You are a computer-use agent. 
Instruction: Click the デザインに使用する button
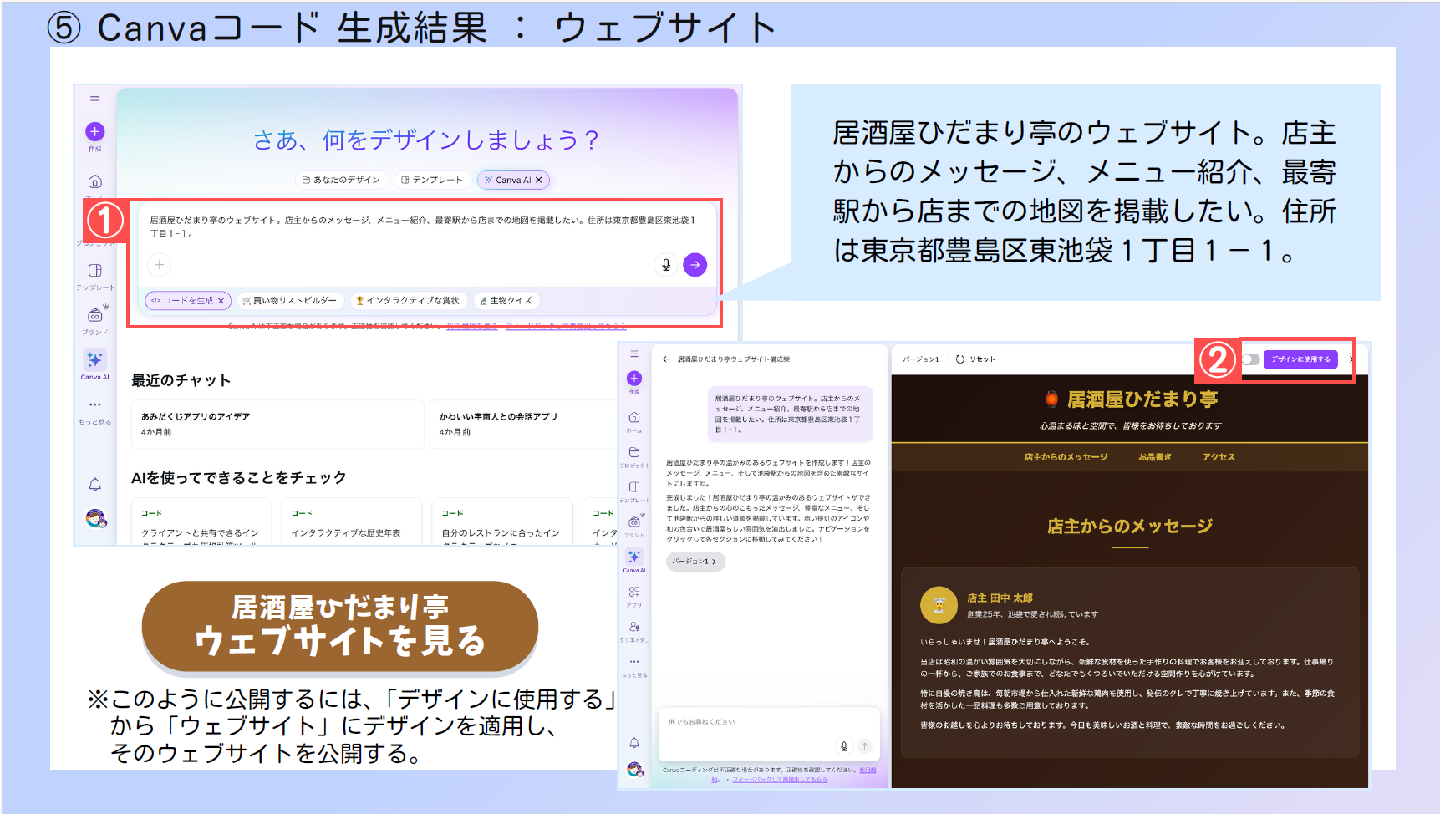[1300, 359]
